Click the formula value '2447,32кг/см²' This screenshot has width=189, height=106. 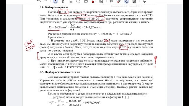tap(93, 27)
